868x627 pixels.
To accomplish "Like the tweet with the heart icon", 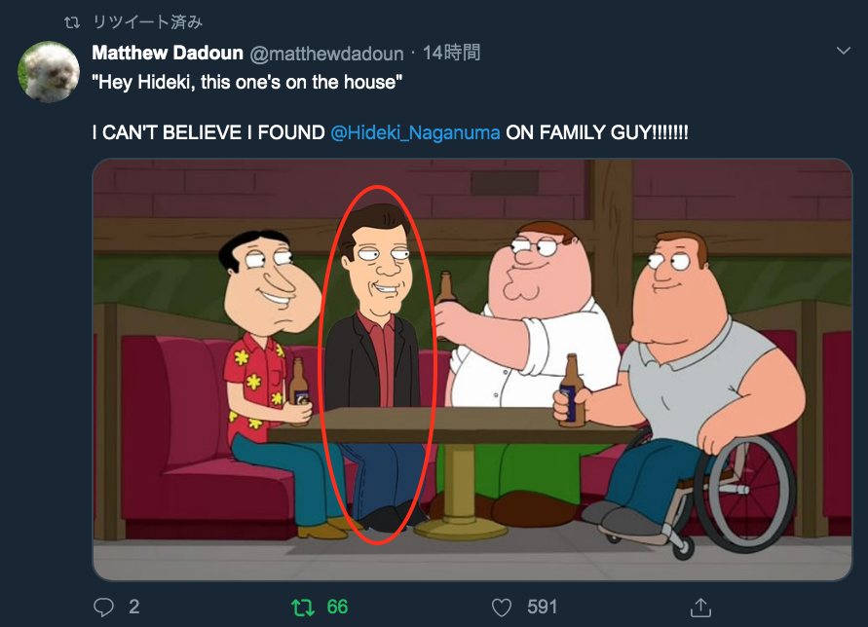I will 502,608.
